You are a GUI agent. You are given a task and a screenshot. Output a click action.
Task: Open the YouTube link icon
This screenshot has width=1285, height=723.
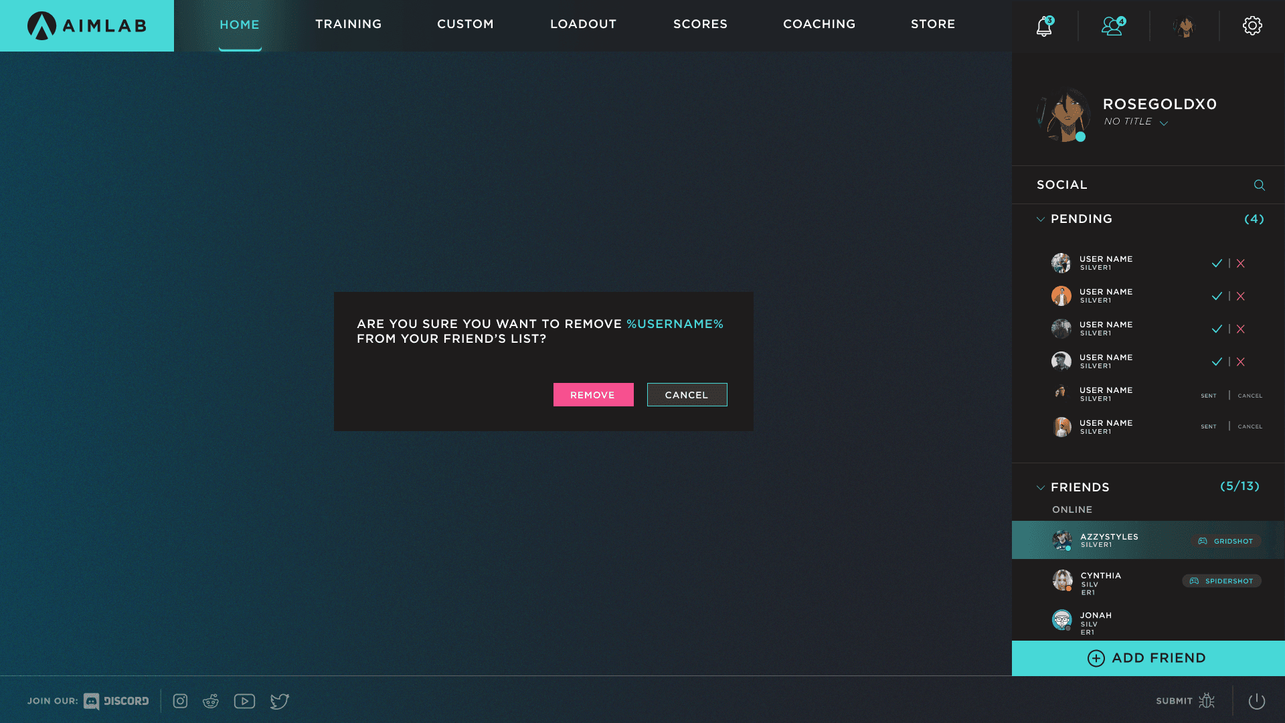(x=244, y=701)
